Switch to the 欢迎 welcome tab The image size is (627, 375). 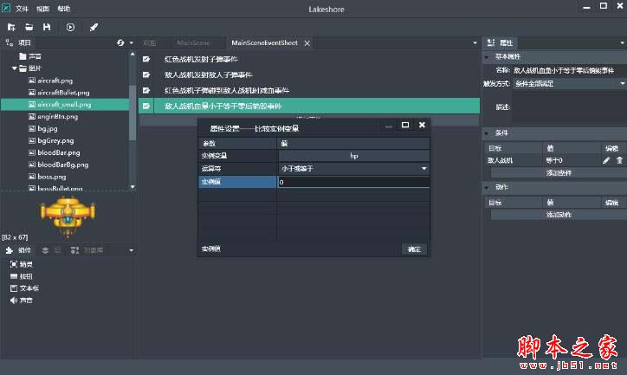click(x=149, y=42)
